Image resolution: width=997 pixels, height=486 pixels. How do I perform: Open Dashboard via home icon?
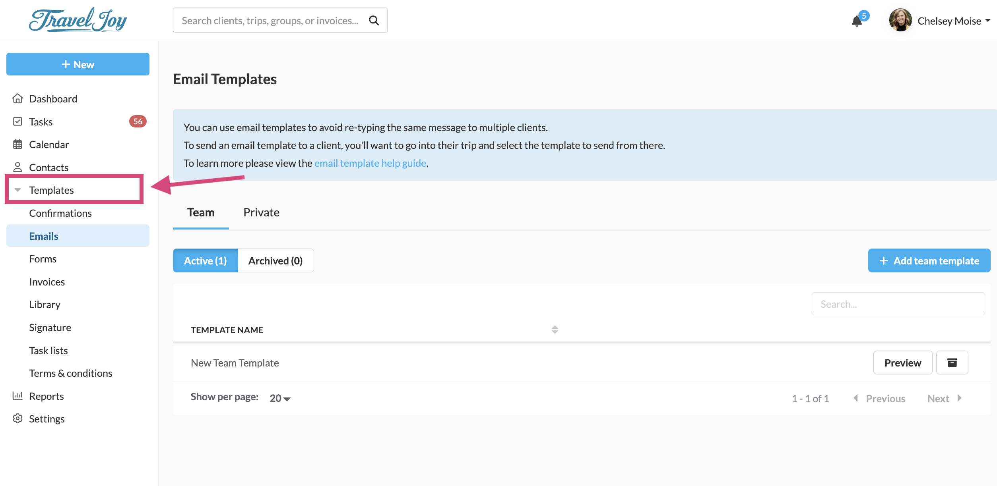pos(17,98)
